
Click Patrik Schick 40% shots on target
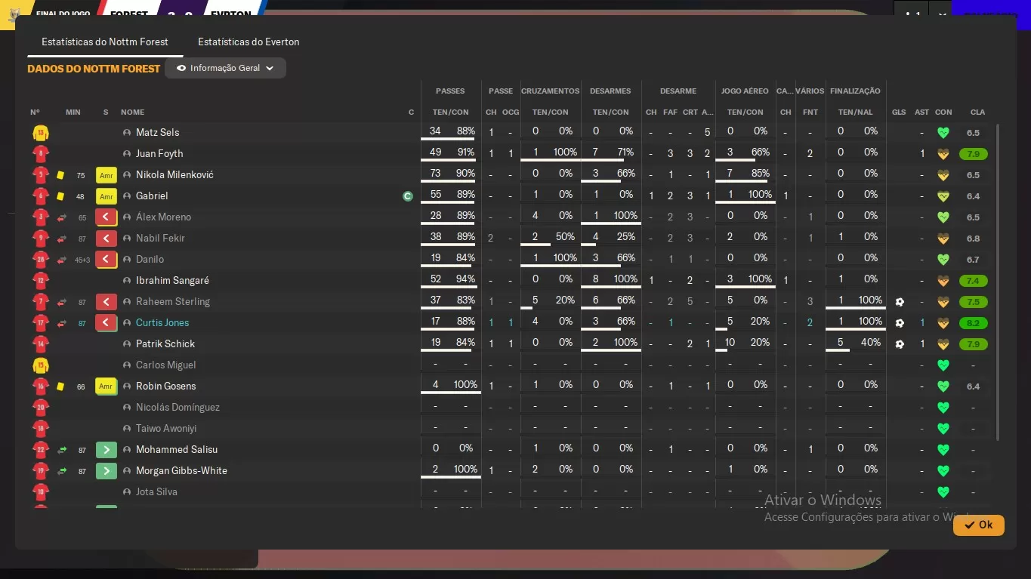point(870,343)
